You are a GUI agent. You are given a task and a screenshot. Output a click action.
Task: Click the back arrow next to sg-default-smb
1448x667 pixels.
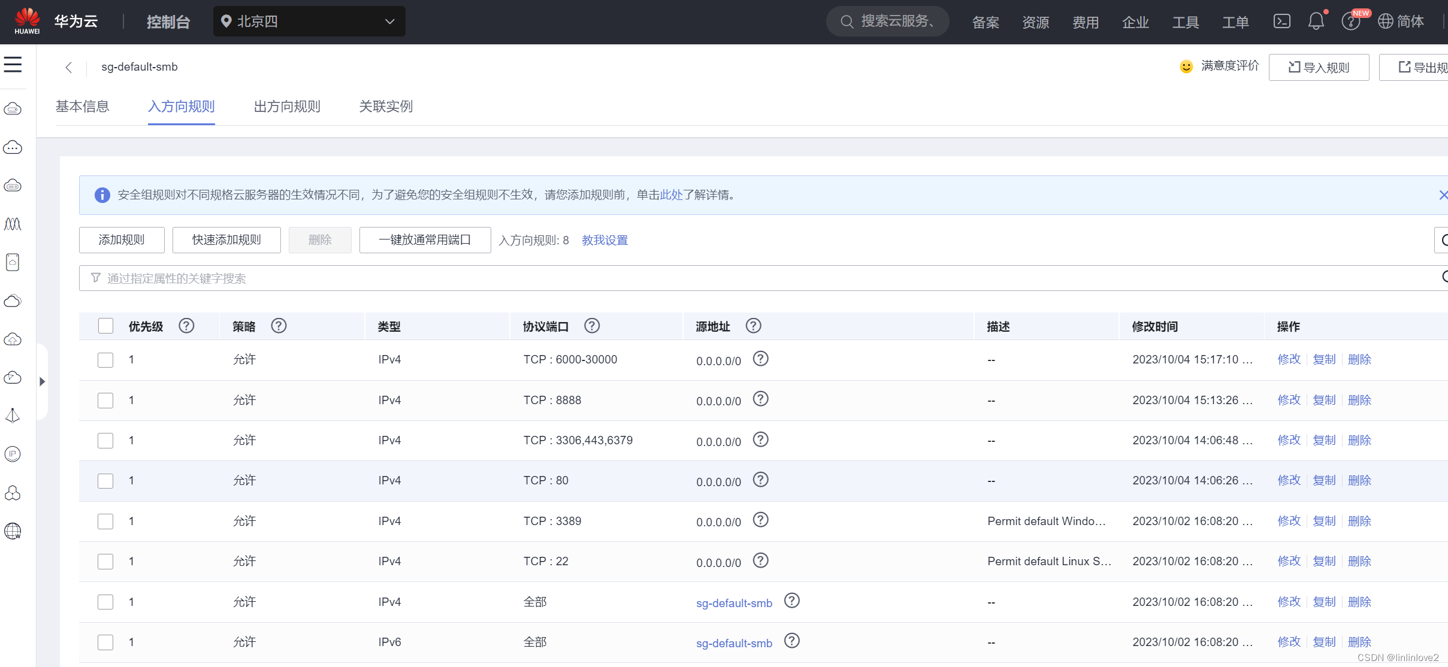click(x=69, y=67)
